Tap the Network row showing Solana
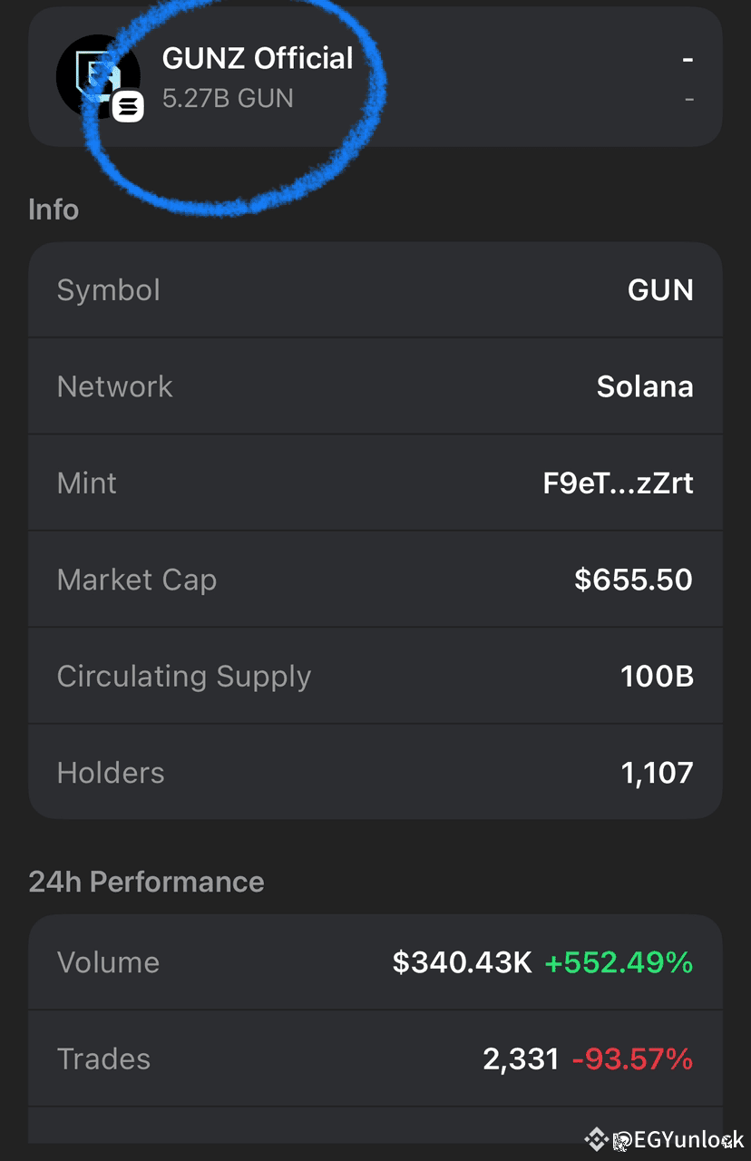This screenshot has width=751, height=1161. 375,386
